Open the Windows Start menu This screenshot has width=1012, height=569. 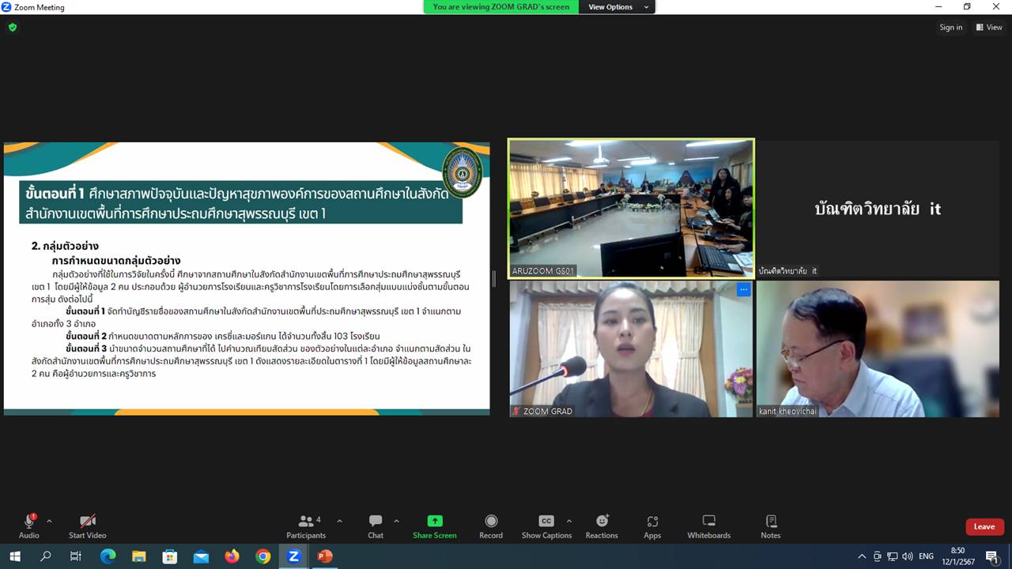(14, 556)
